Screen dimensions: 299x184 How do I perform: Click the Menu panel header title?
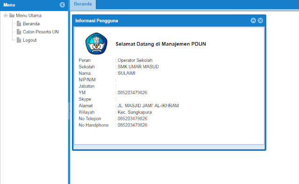(x=9, y=5)
